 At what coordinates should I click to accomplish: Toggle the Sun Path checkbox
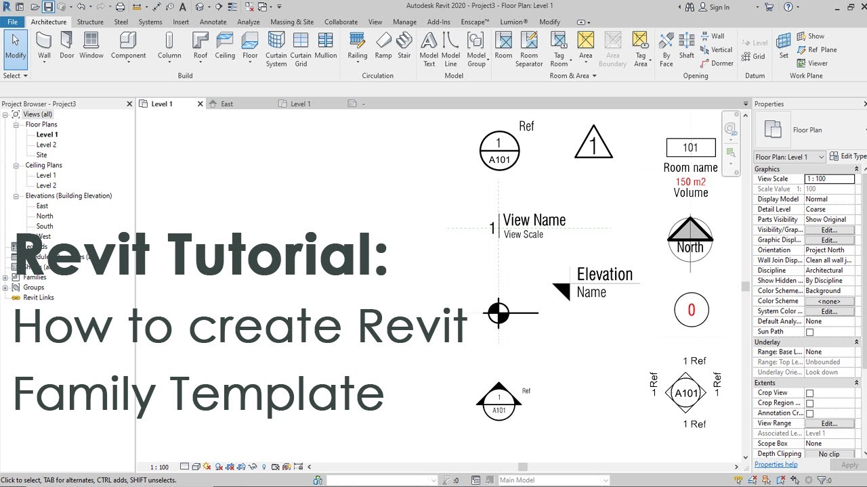(x=809, y=332)
